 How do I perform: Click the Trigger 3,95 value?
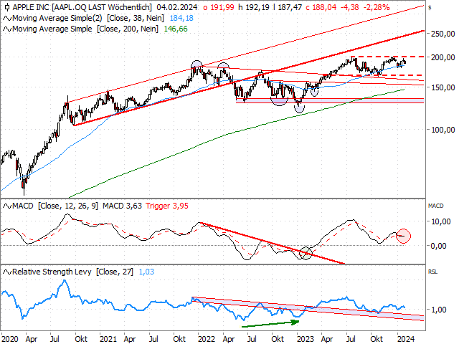click(x=167, y=206)
